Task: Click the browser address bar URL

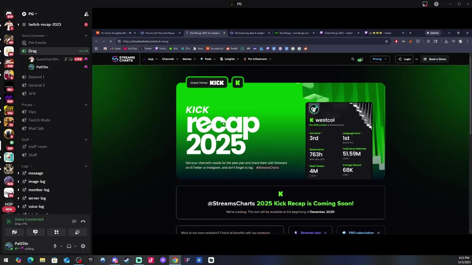Action: (146, 41)
